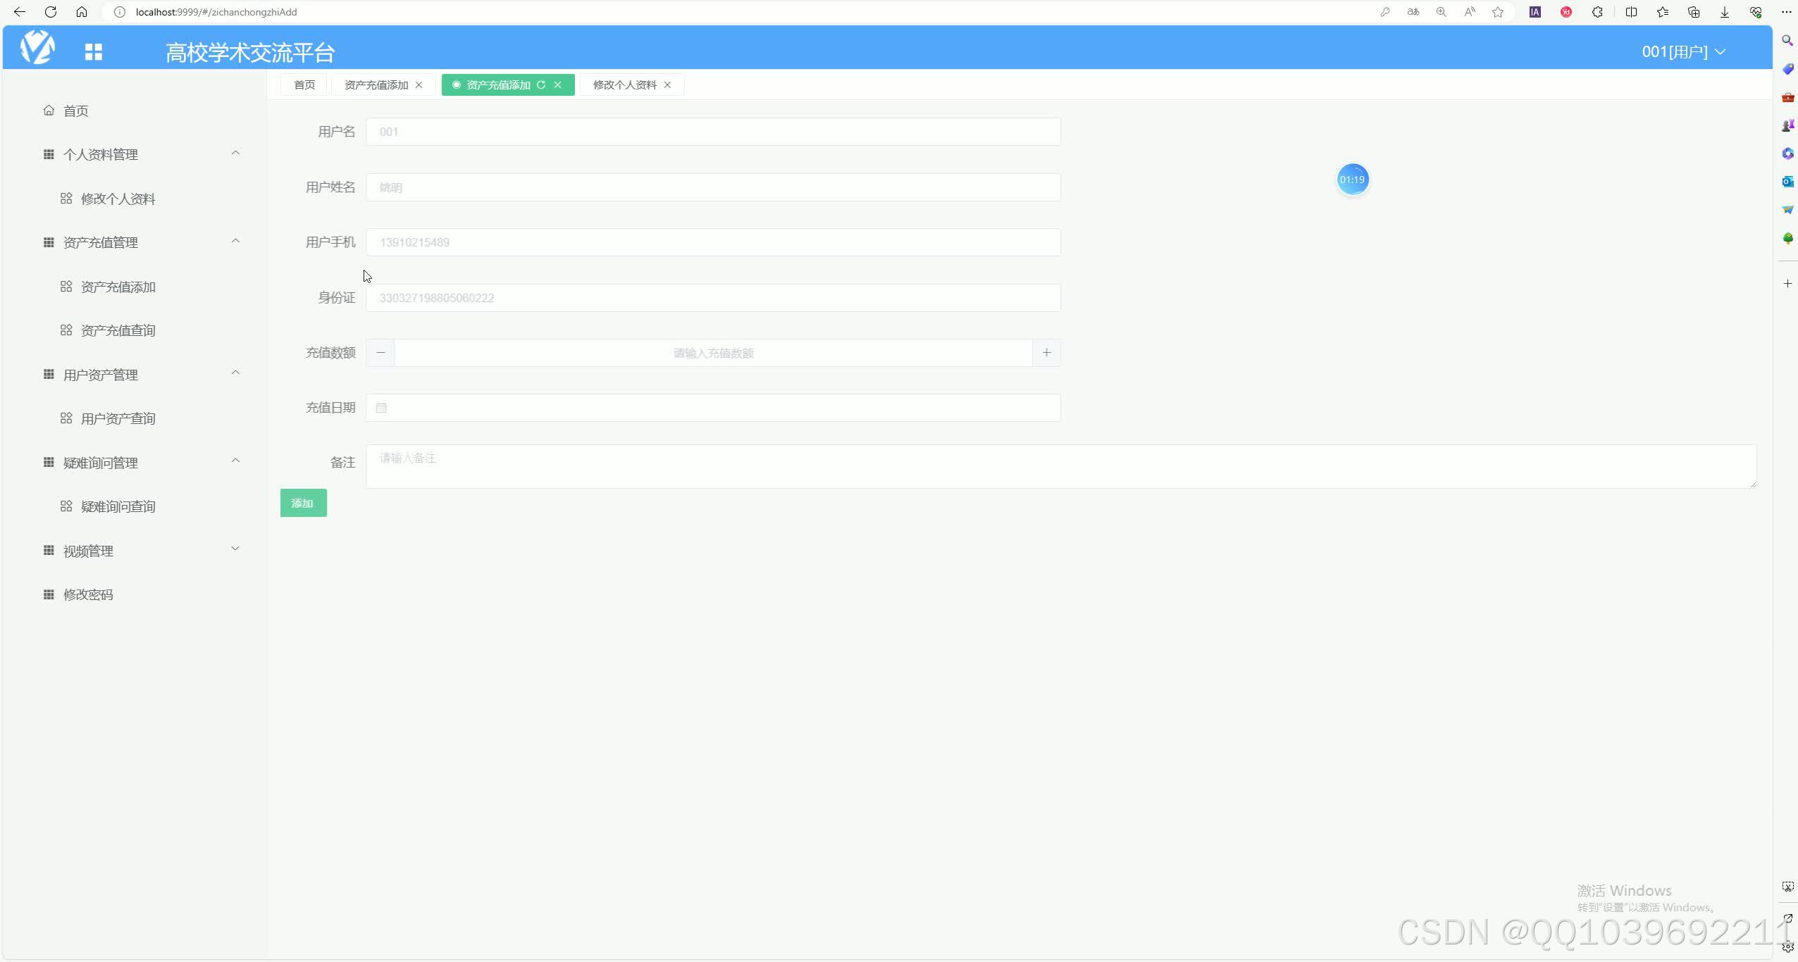This screenshot has height=962, width=1798.
Task: Switch to the 首页 tab
Action: (304, 85)
